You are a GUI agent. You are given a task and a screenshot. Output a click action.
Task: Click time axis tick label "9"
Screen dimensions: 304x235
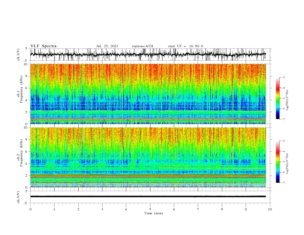(x=246, y=209)
